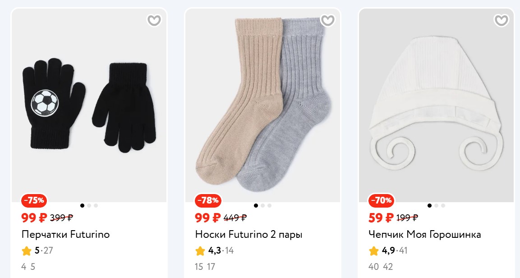Choose size 17 for Носки Futurino

coord(211,267)
